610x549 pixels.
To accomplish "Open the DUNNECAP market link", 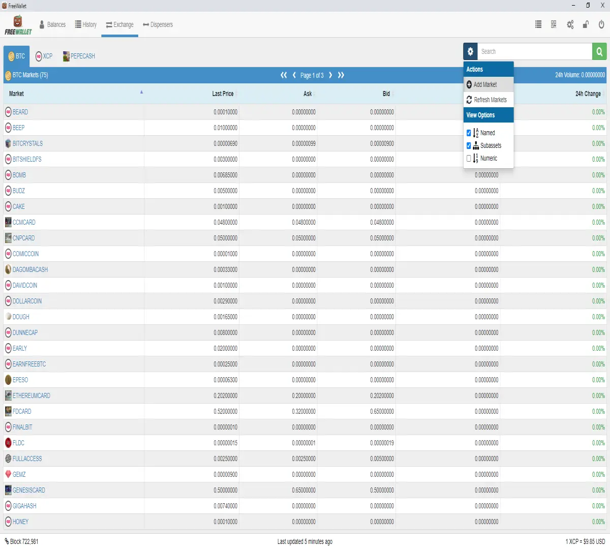I will [25, 332].
